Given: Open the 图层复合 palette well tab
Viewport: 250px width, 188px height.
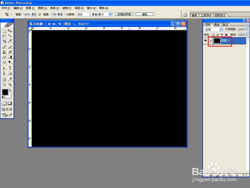Looking at the screenshot, I should point(220,15).
